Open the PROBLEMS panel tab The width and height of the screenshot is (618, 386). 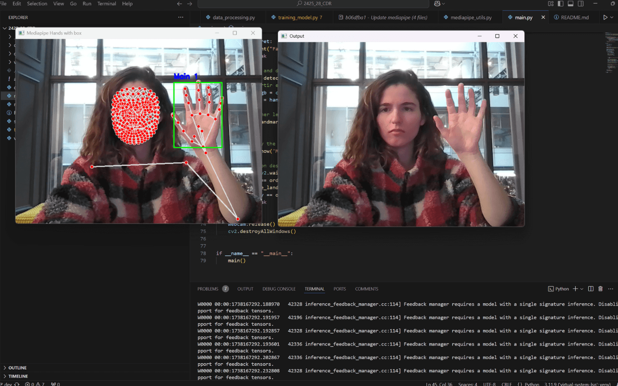[x=213, y=289]
